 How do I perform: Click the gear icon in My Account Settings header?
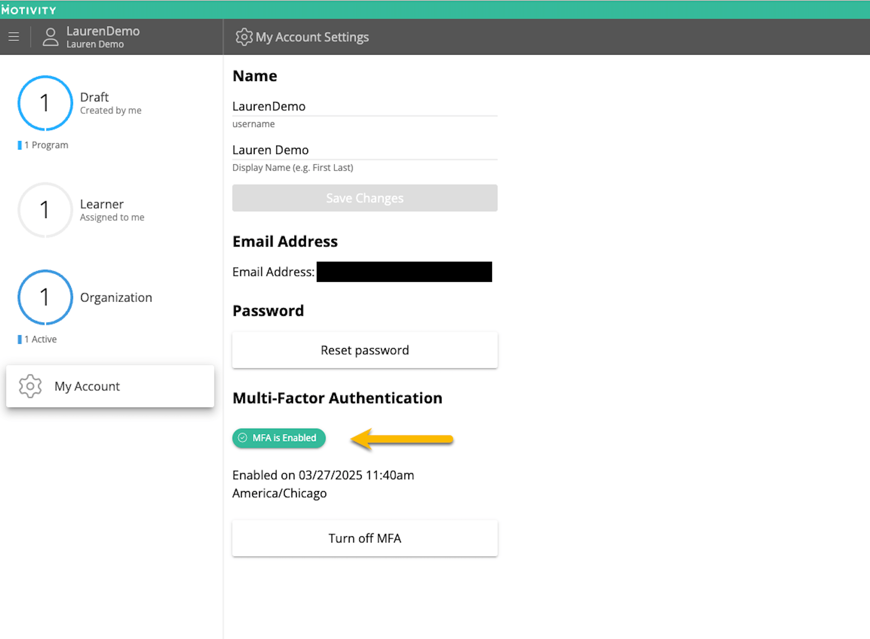(x=244, y=37)
